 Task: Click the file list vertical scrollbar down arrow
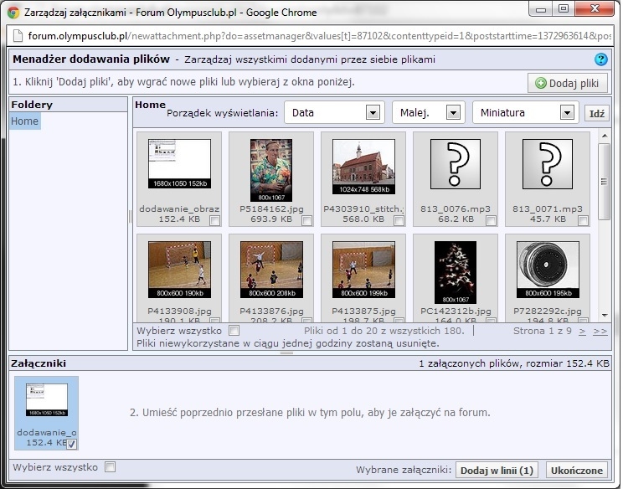click(x=605, y=317)
